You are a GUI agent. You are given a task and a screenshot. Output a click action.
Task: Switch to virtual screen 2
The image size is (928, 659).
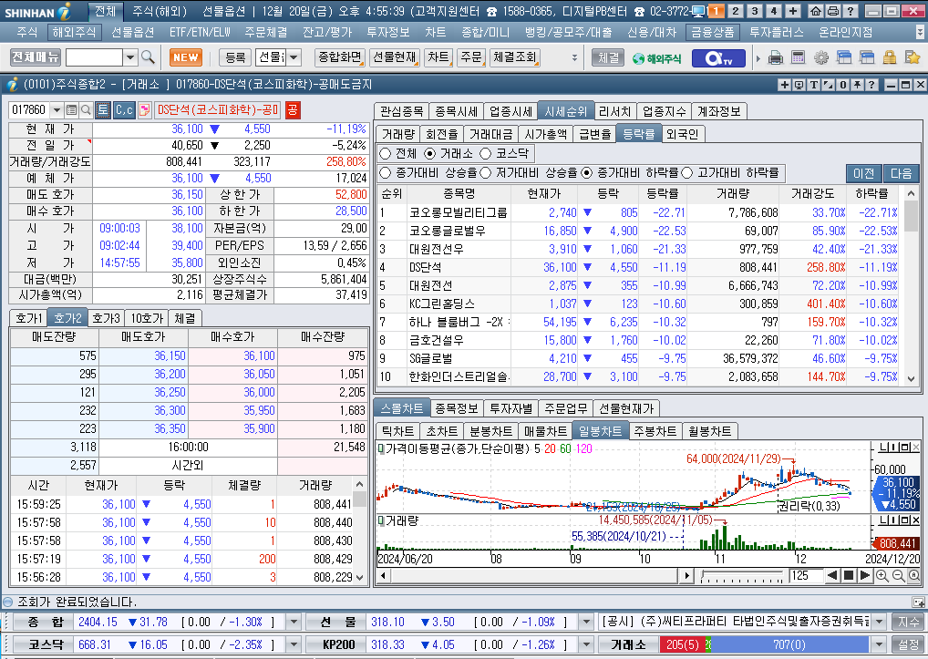click(735, 11)
